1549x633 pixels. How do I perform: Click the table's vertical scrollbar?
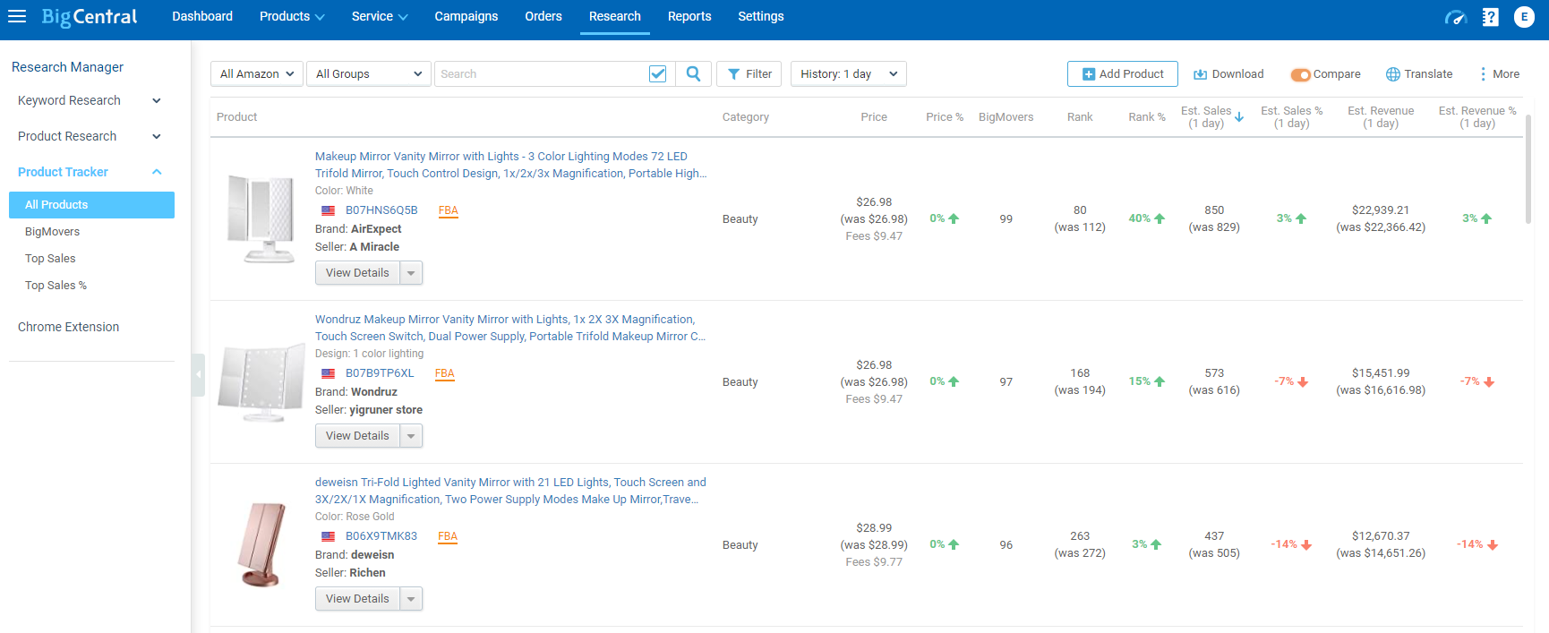pyautogui.click(x=1528, y=168)
